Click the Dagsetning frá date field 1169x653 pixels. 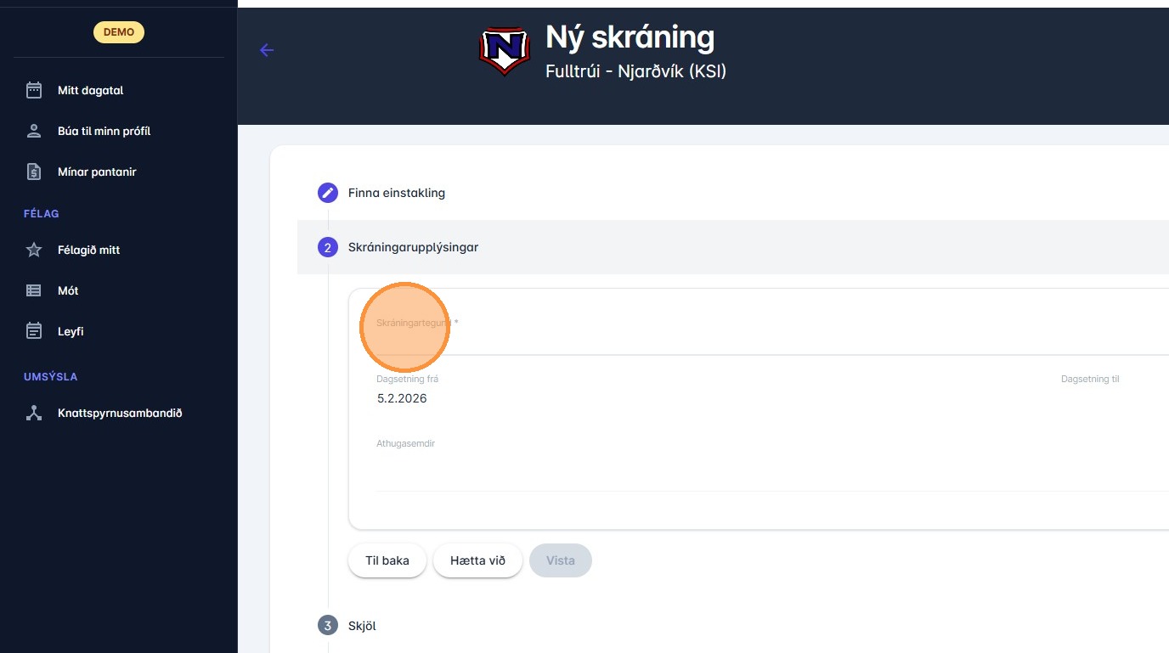click(x=680, y=398)
